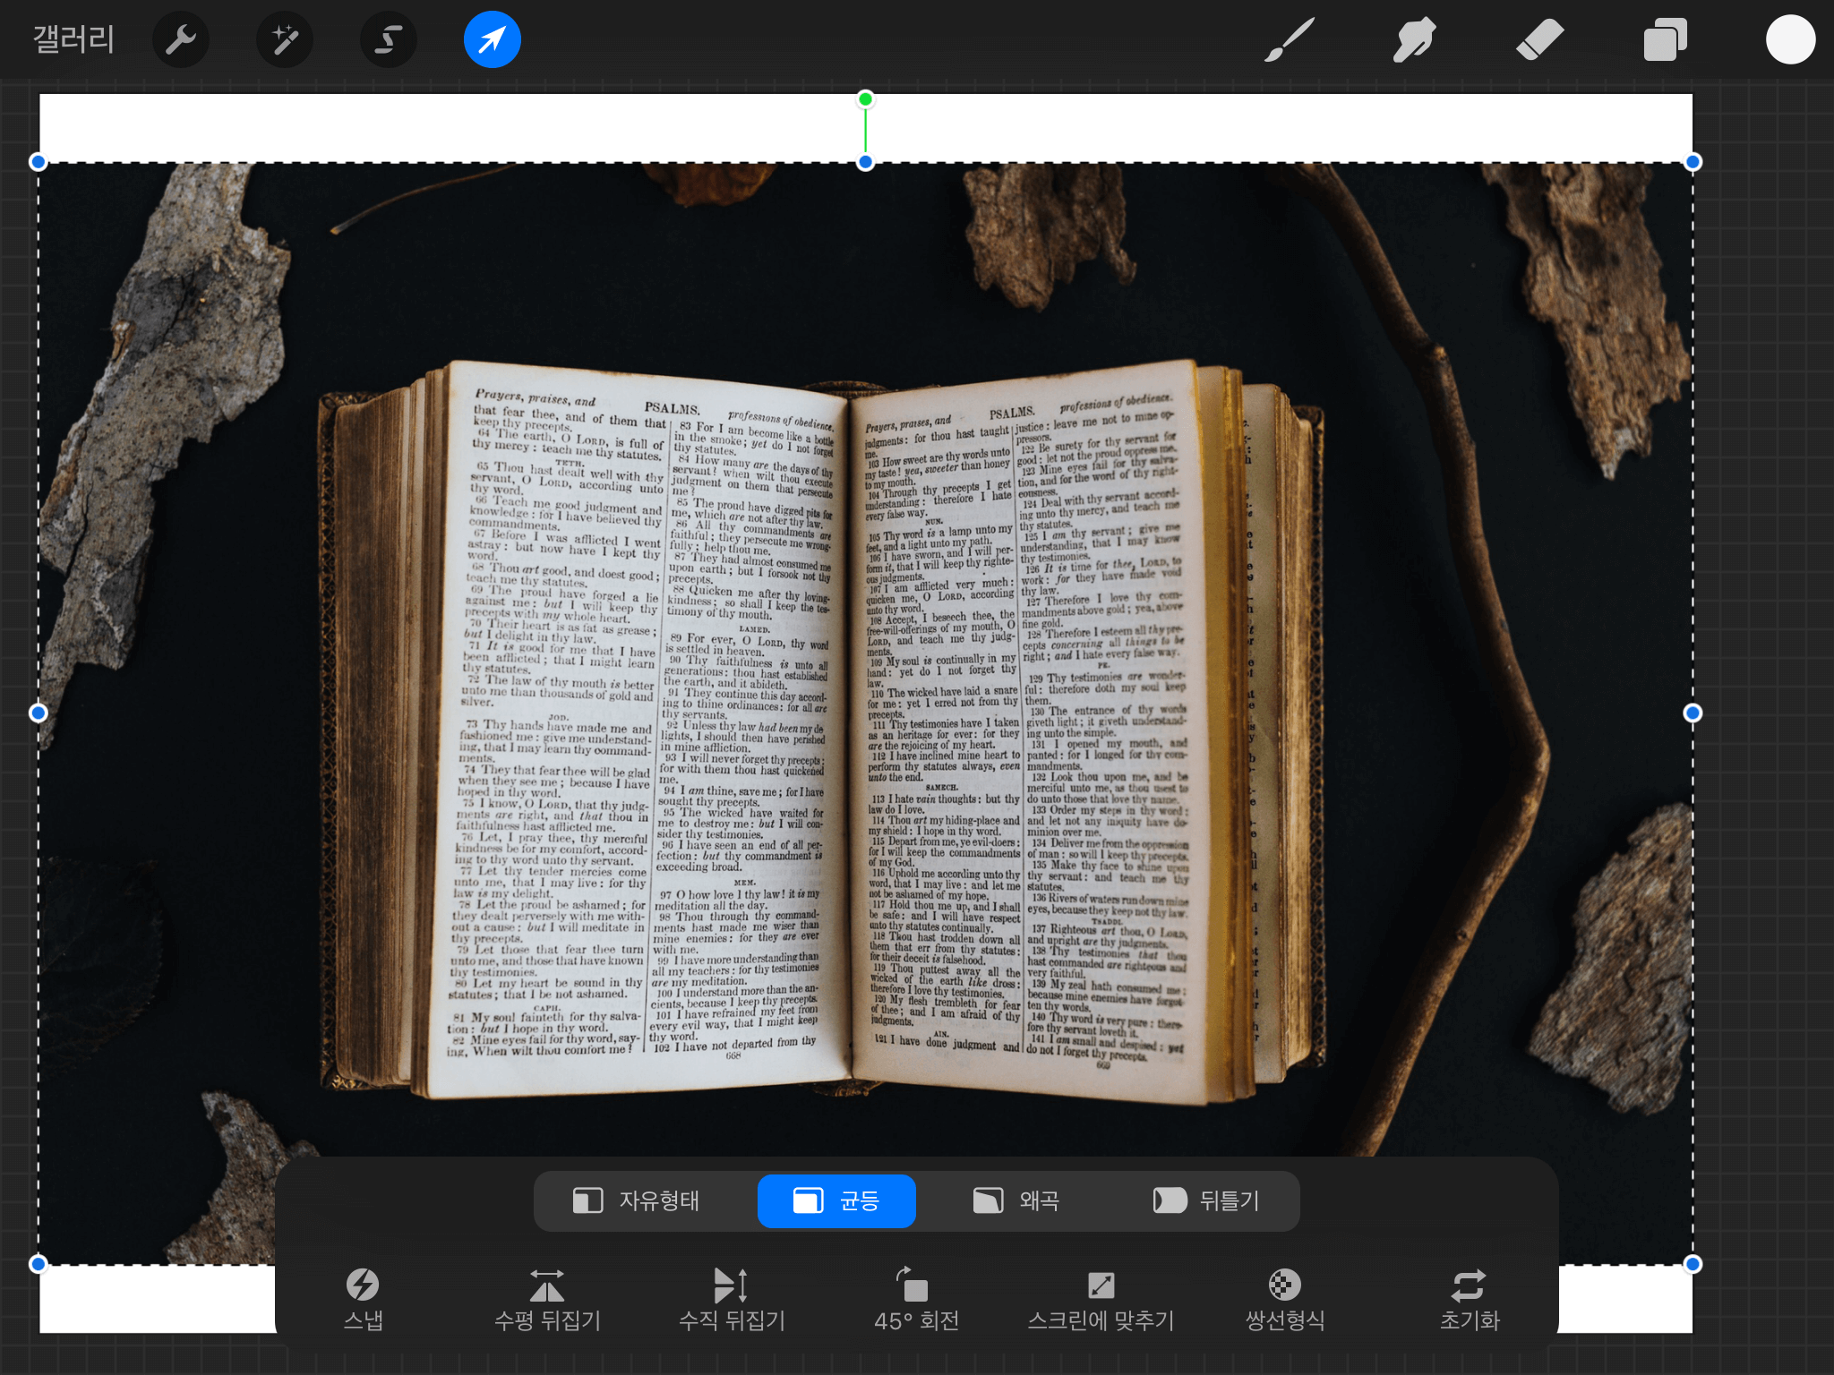1834x1375 pixels.
Task: Switch to 뒤틀기 warp mode
Action: (x=1206, y=1200)
